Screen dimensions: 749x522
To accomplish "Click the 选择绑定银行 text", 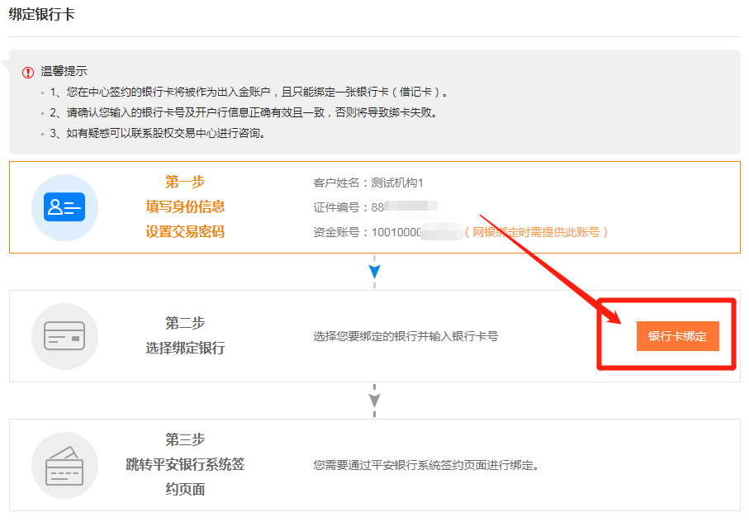I will click(185, 349).
